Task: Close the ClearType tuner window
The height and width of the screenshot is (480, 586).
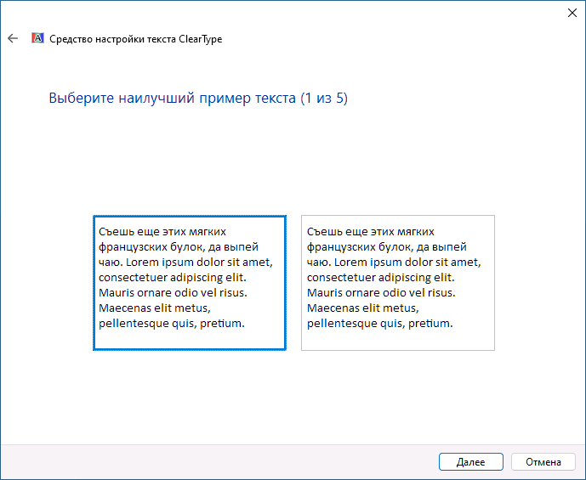Action: point(572,13)
